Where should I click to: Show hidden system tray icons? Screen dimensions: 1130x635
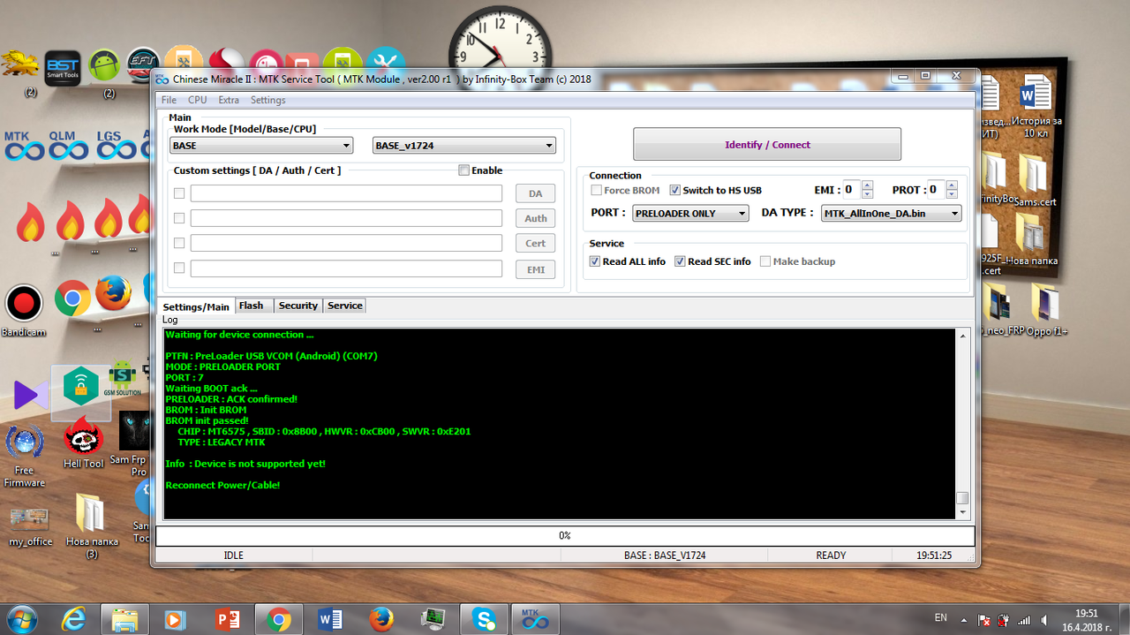click(x=964, y=618)
